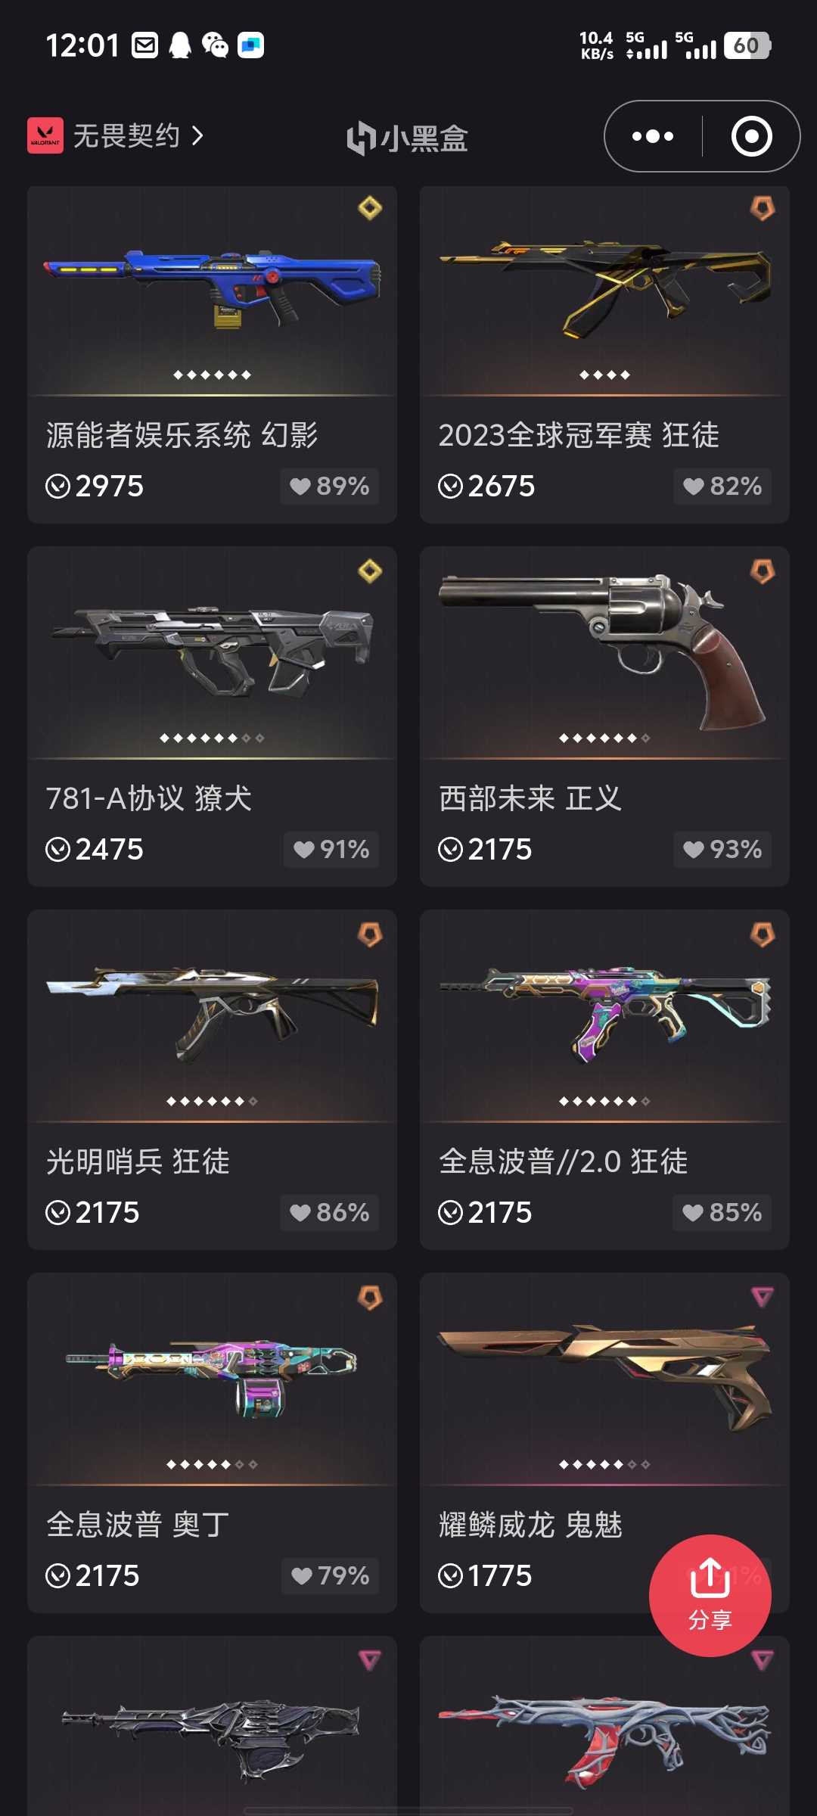Tap the orange tier badge on 2023全球冠军赛 狂徒
Image resolution: width=817 pixels, height=1816 pixels.
[763, 208]
